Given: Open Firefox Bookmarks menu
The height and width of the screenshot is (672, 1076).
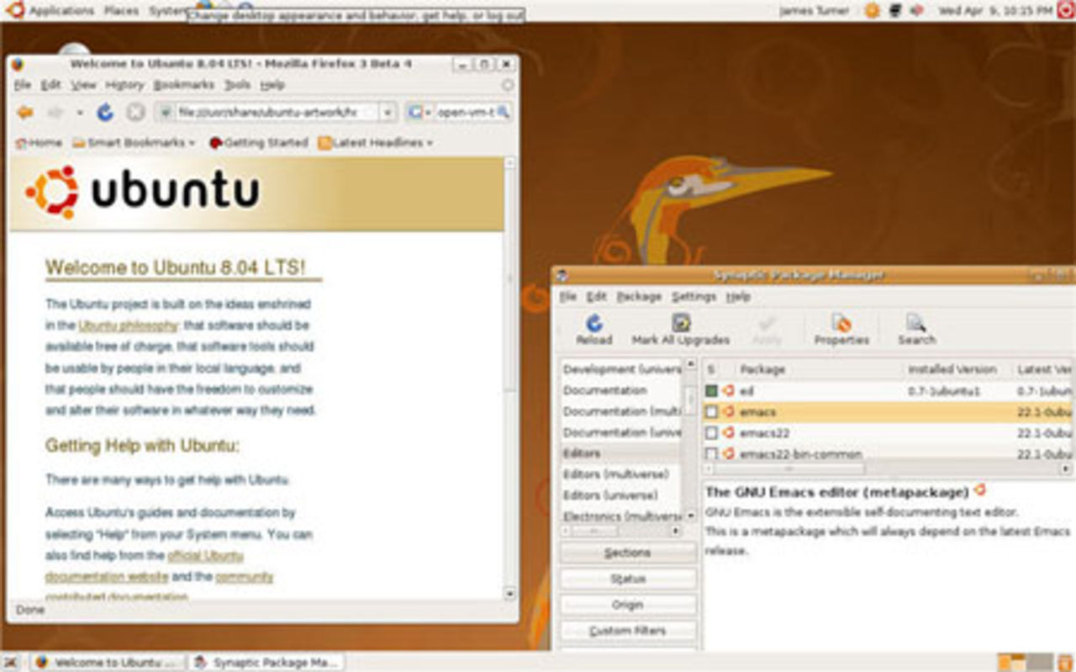Looking at the screenshot, I should point(183,85).
